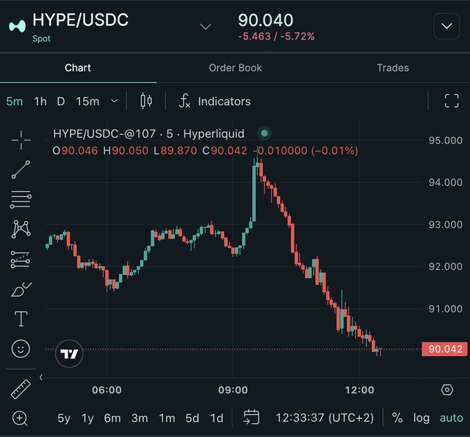Switch to the Trades tab
This screenshot has width=470, height=437.
(393, 68)
